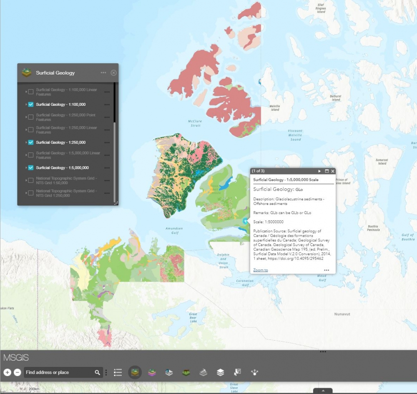Click the search magnifier icon
Viewport: 417px width, 394px height.
click(97, 372)
